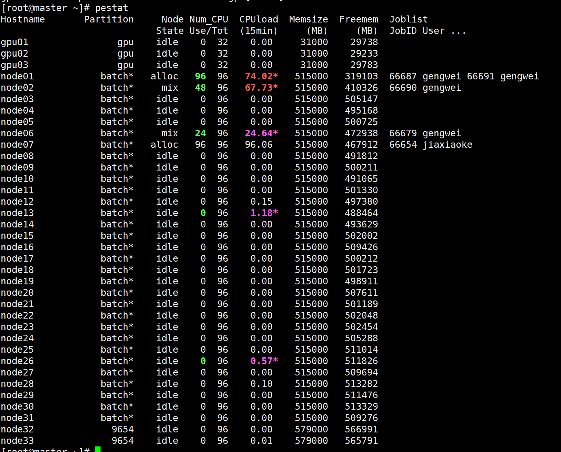
Task: Click the Freemem column header
Action: point(359,19)
